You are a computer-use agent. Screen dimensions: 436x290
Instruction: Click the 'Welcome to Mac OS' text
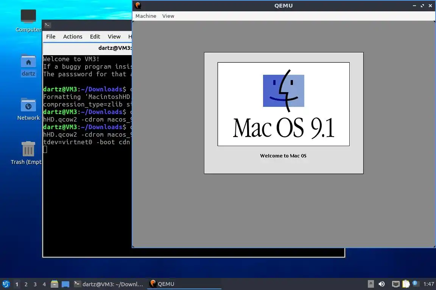[x=283, y=156]
